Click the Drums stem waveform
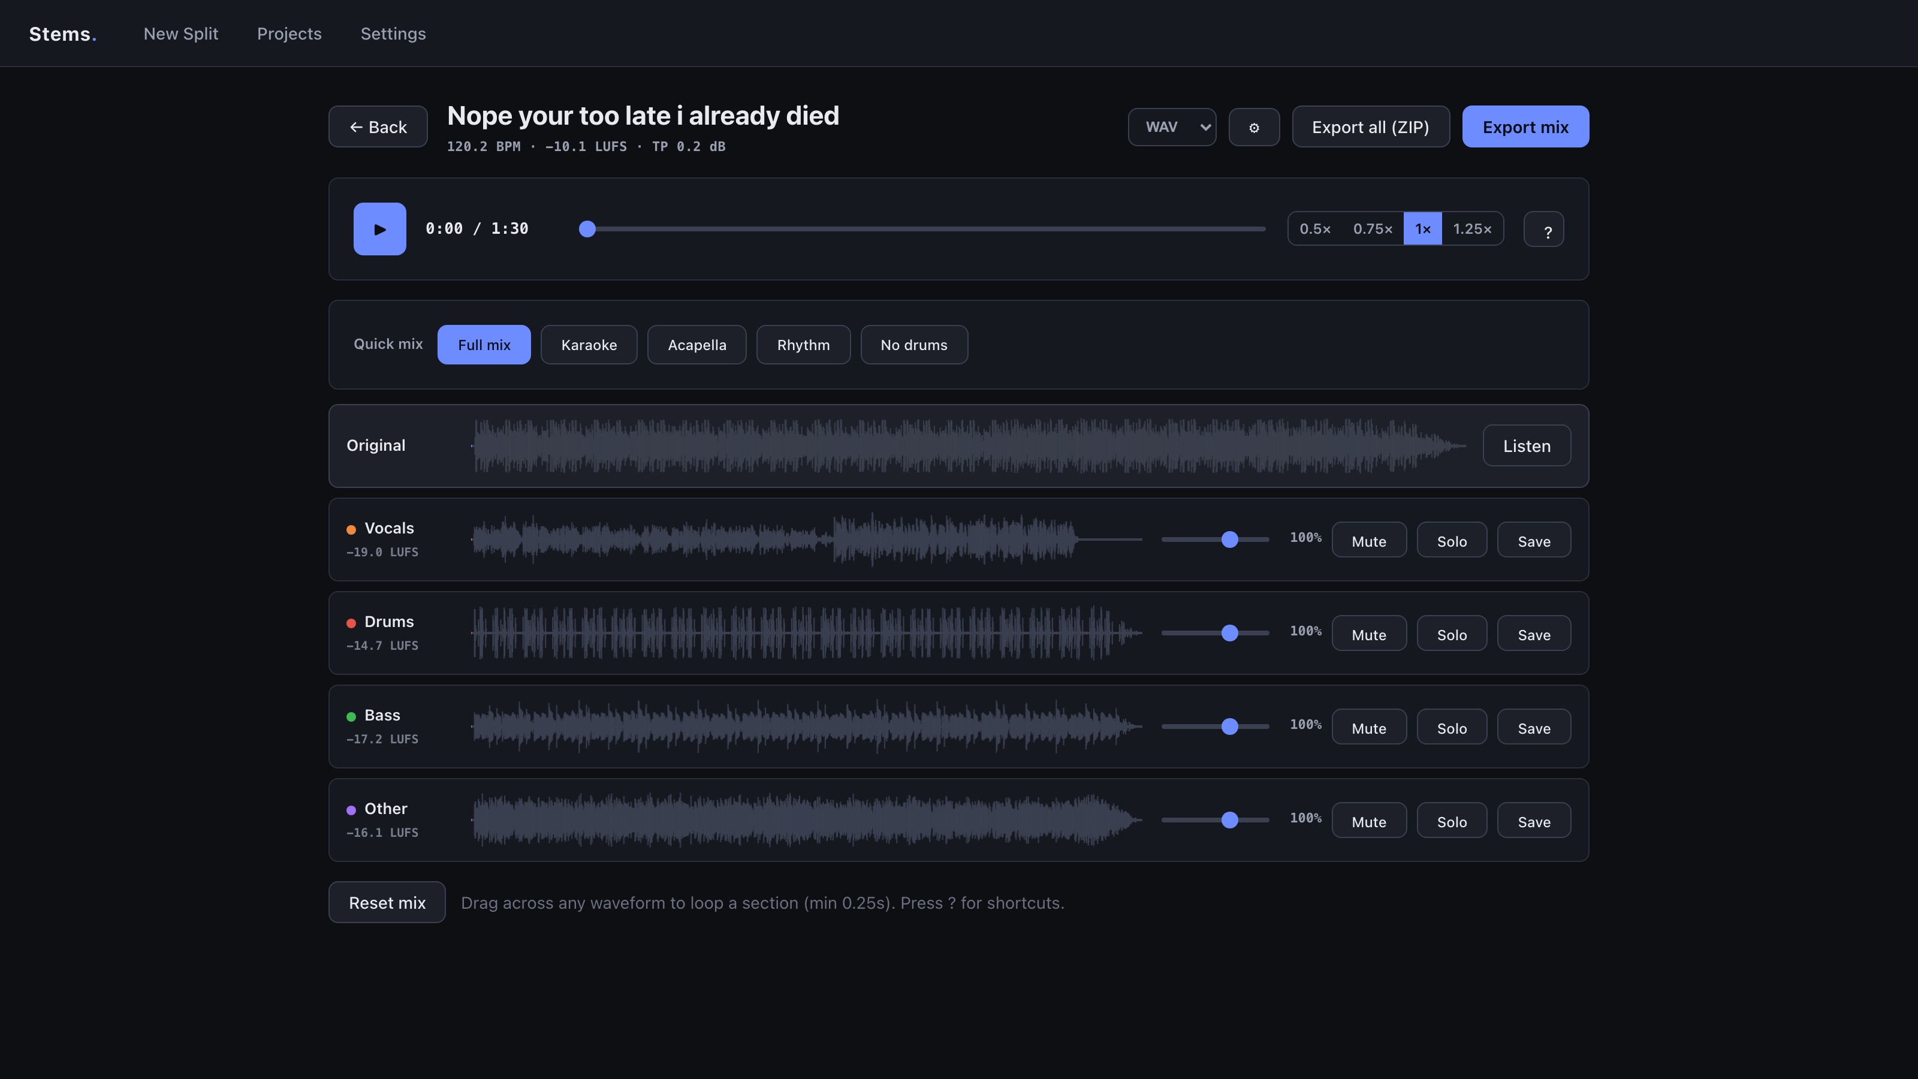1918x1079 pixels. 806,633
